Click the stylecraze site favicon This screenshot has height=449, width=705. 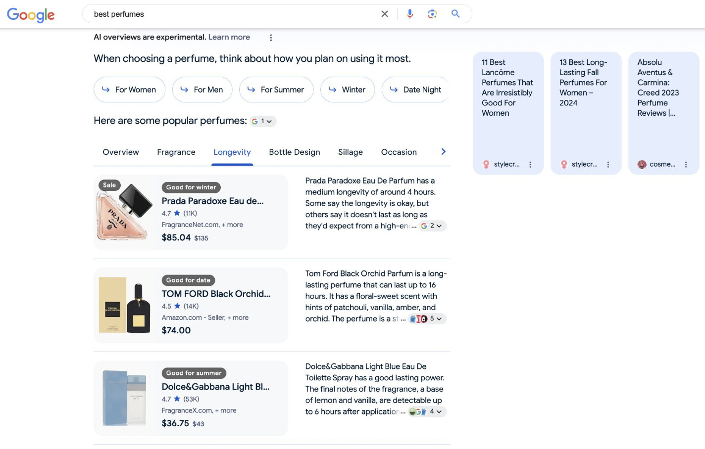click(486, 164)
